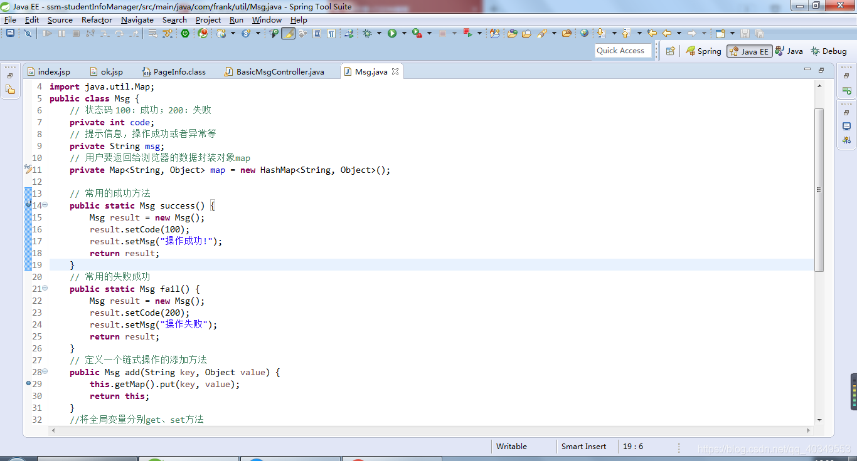Close the Msg.java editor tab
This screenshot has height=461, width=857.
point(395,71)
